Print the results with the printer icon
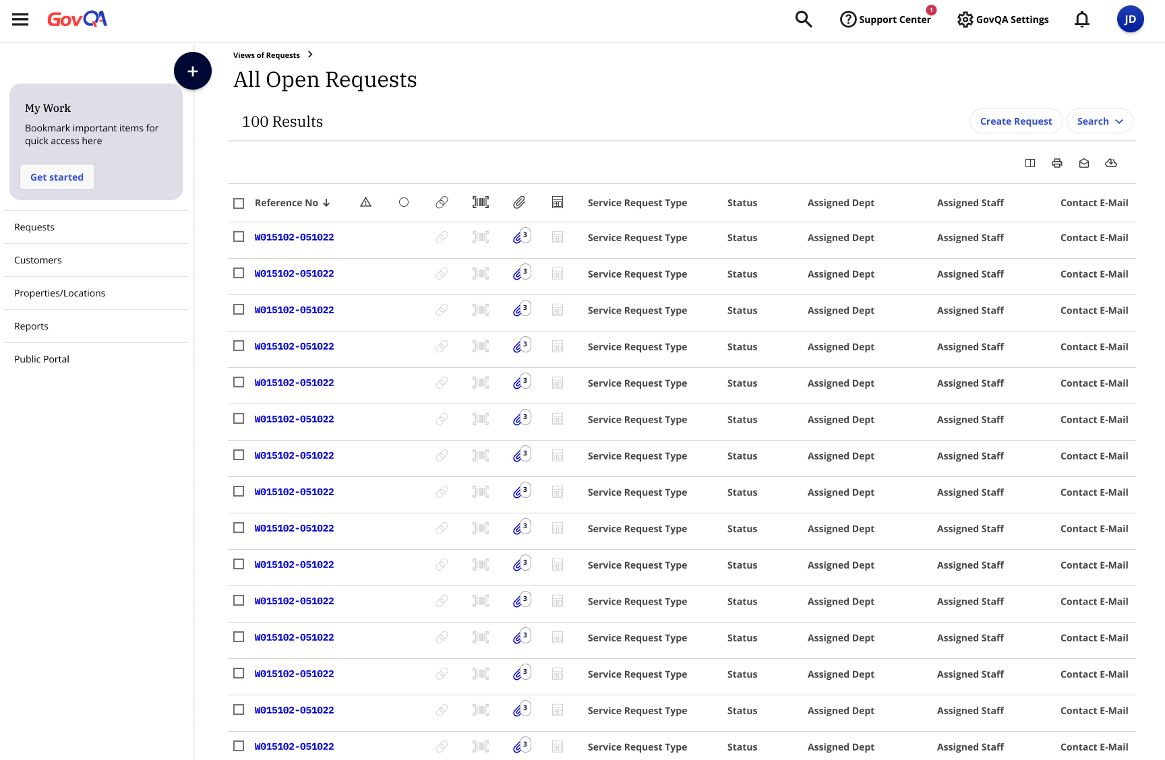Screen dimensions: 1165x760 pos(1057,163)
